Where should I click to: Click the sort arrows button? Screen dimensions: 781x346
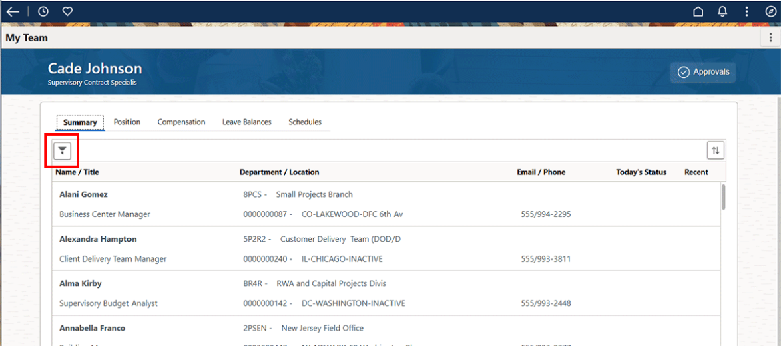(716, 150)
